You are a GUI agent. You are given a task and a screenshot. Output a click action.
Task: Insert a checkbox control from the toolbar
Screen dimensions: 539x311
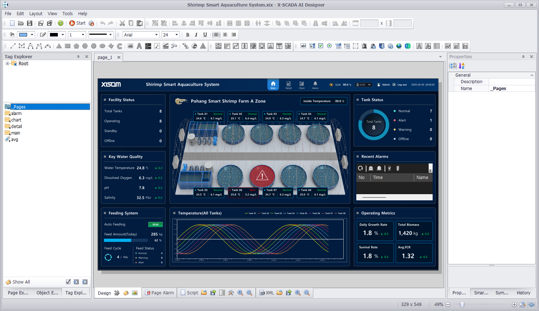coord(321,46)
